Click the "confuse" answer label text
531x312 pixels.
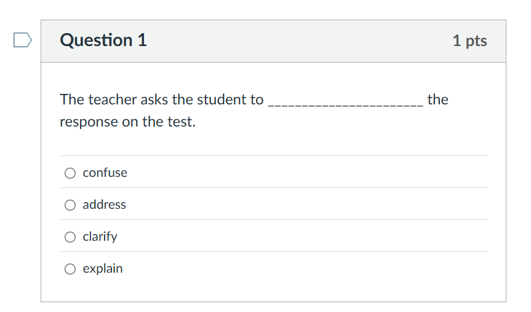point(105,173)
